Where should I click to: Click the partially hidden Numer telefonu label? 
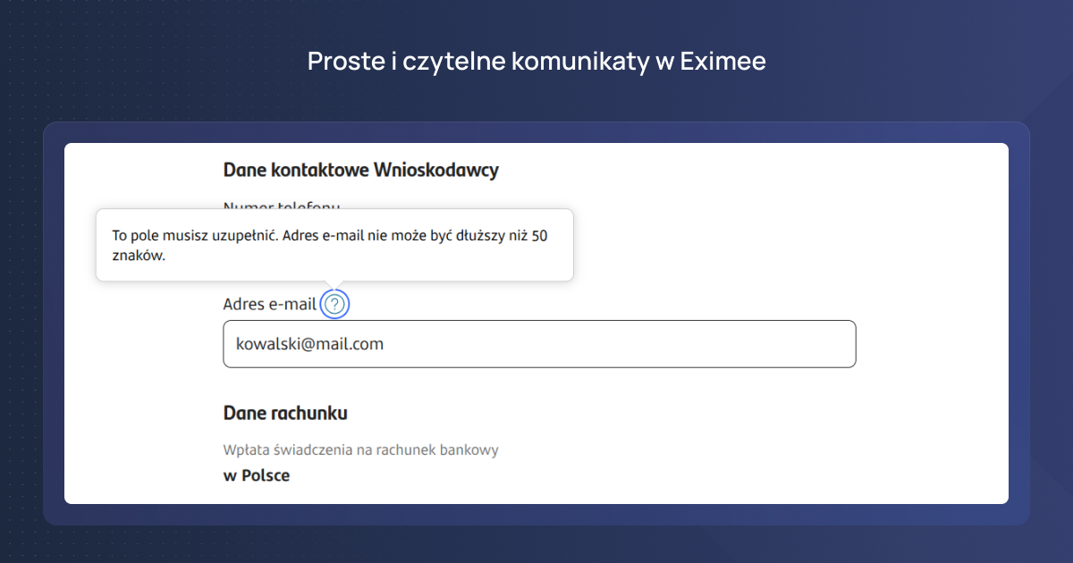coord(281,206)
